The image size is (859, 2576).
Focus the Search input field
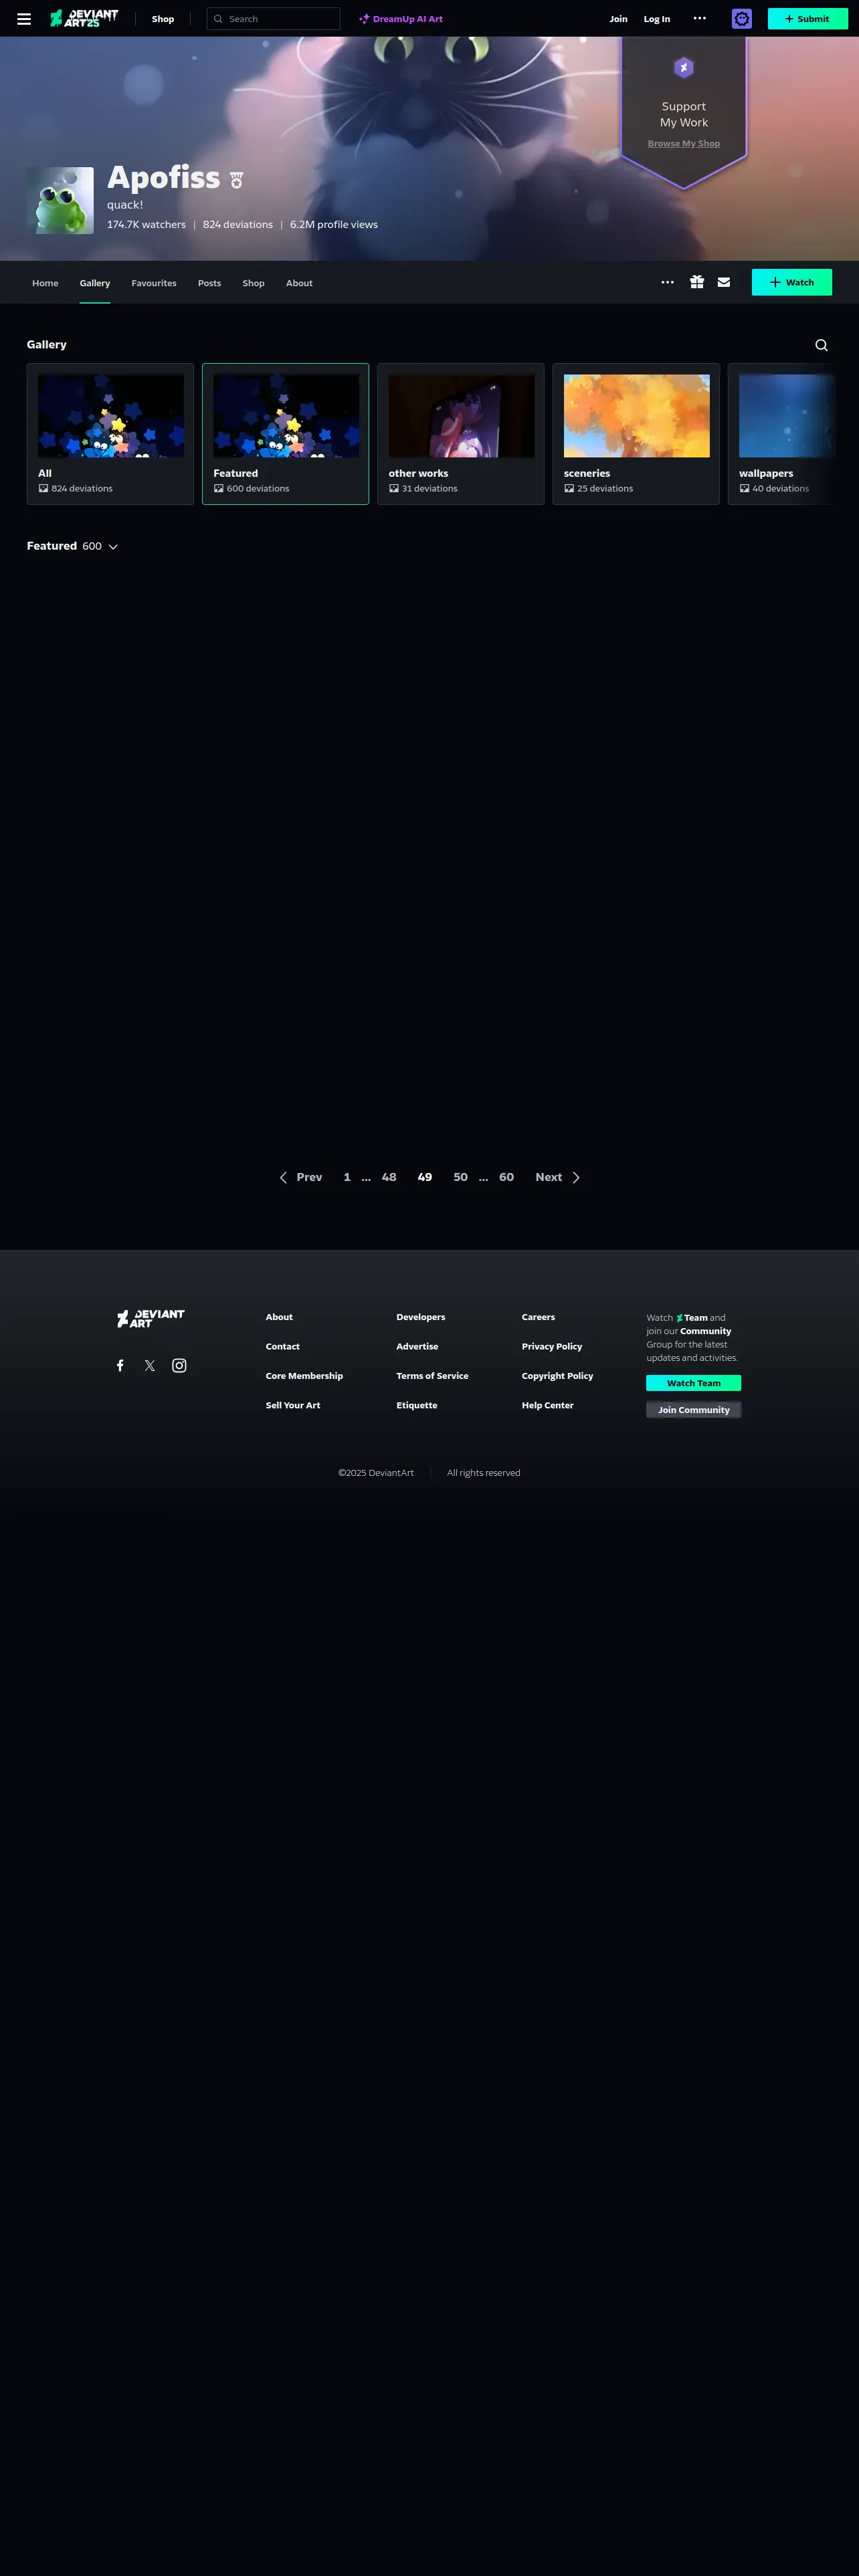coord(273,19)
